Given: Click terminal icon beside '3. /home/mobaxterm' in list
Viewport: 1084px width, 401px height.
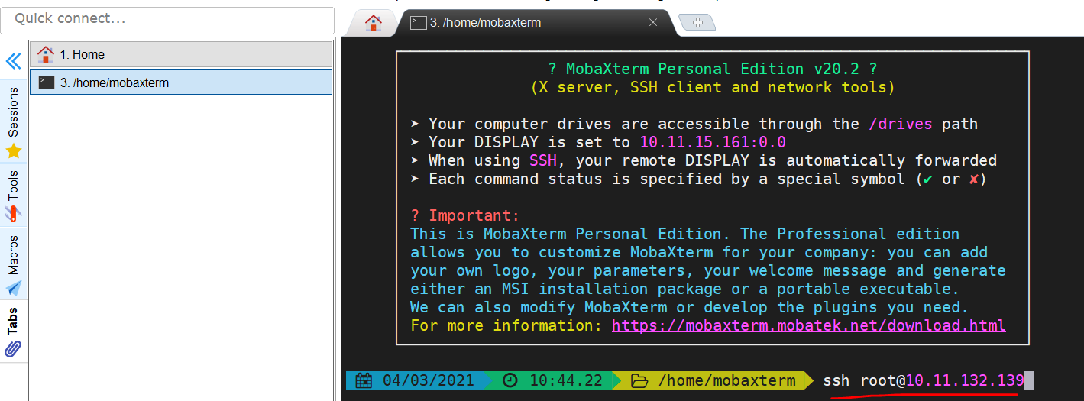Looking at the screenshot, I should point(47,82).
